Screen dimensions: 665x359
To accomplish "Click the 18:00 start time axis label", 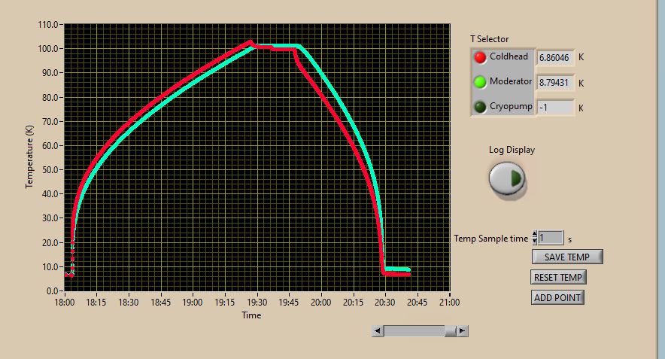I will click(x=65, y=302).
